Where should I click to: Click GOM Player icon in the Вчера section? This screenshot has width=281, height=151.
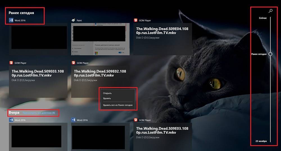click(x=136, y=120)
